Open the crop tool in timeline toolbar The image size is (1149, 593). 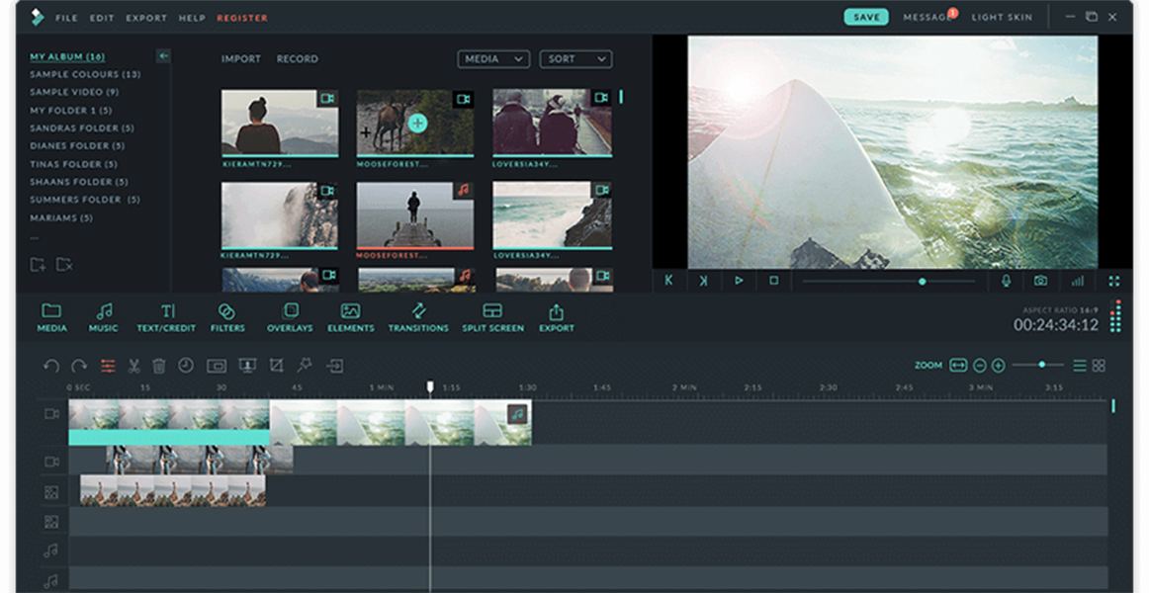coord(274,366)
